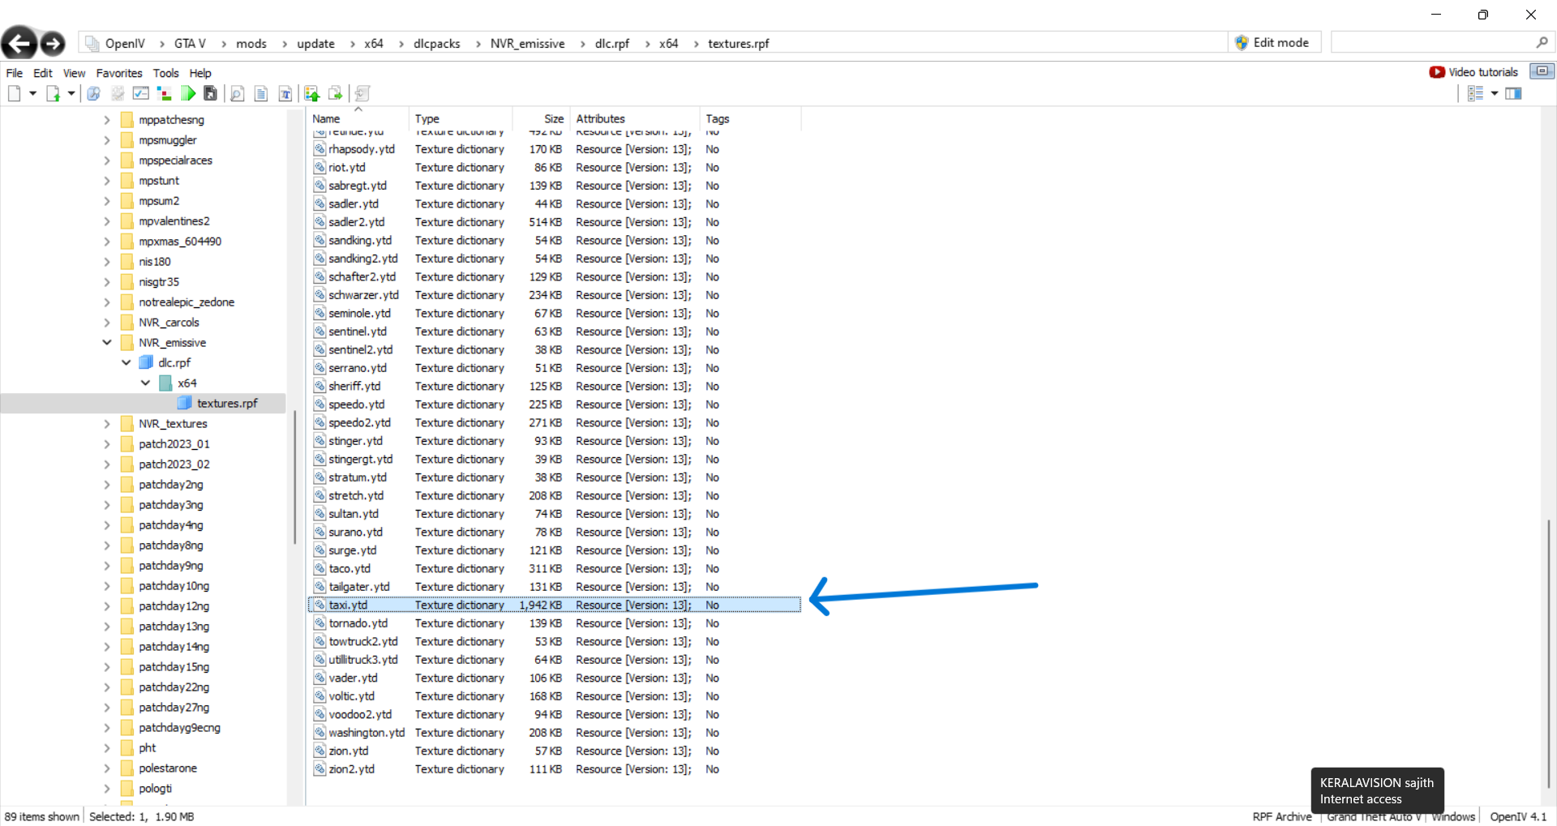Viewport: 1557px width, 826px height.
Task: Click the list view mode icon
Action: [x=1475, y=94]
